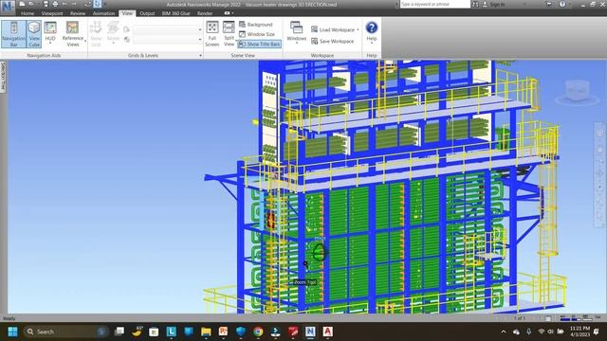Image resolution: width=607 pixels, height=341 pixels.
Task: Open Navisworks taskbar icon
Action: [x=310, y=332]
